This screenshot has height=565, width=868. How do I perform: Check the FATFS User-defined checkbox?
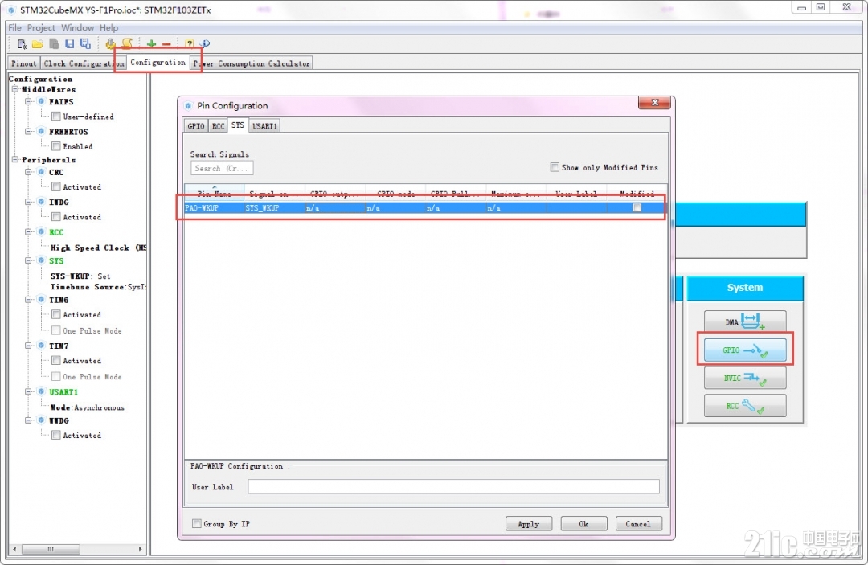(x=56, y=117)
